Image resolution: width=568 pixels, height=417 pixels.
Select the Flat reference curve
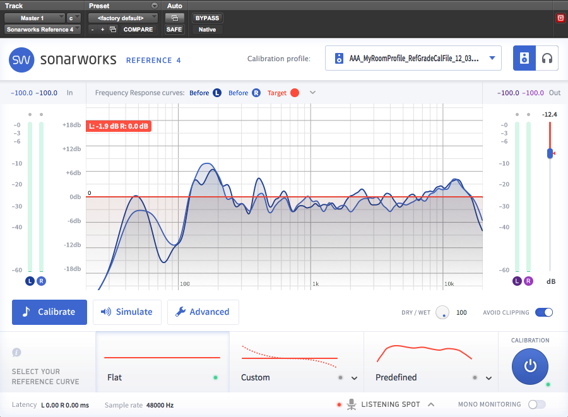click(162, 362)
